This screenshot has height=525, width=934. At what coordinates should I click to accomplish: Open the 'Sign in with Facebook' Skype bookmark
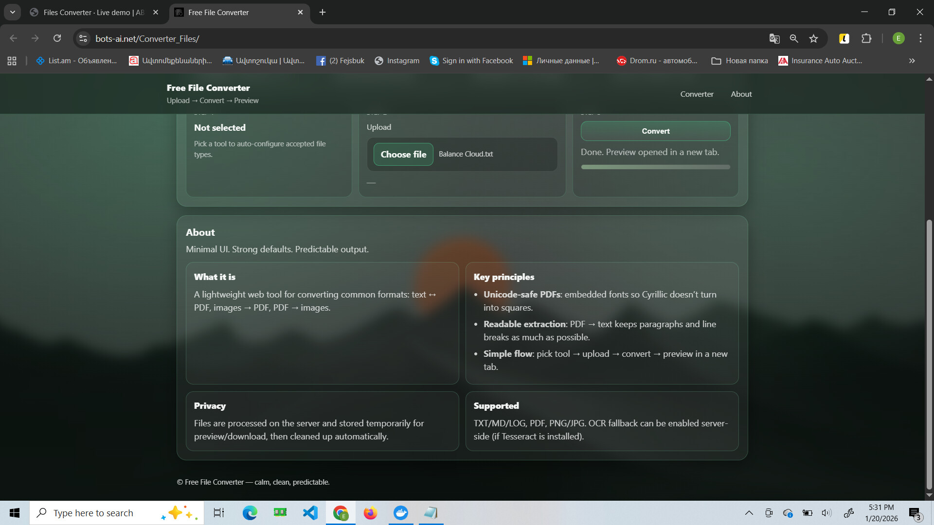[x=471, y=60]
